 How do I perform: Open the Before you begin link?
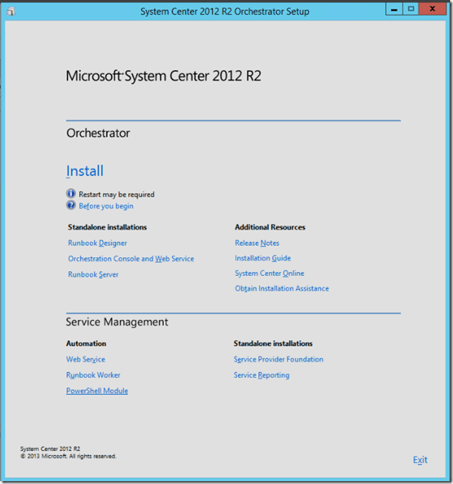[106, 206]
